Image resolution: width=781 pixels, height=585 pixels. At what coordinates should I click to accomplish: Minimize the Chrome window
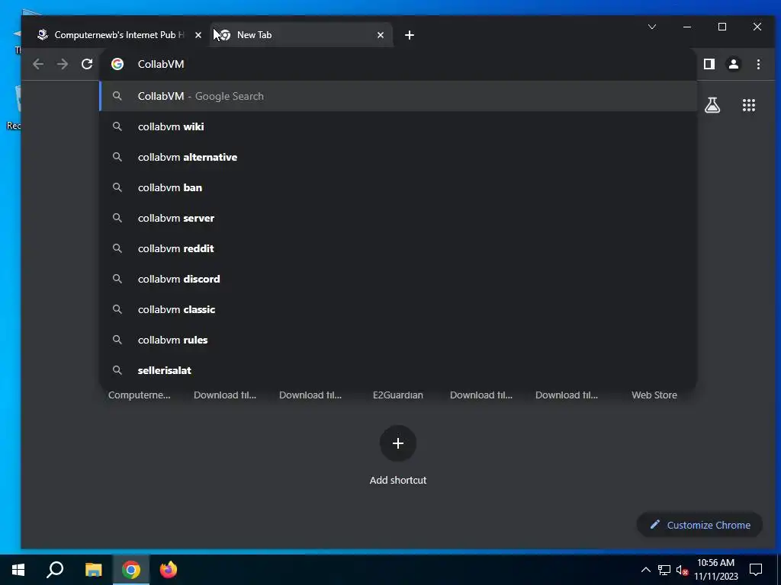point(687,27)
